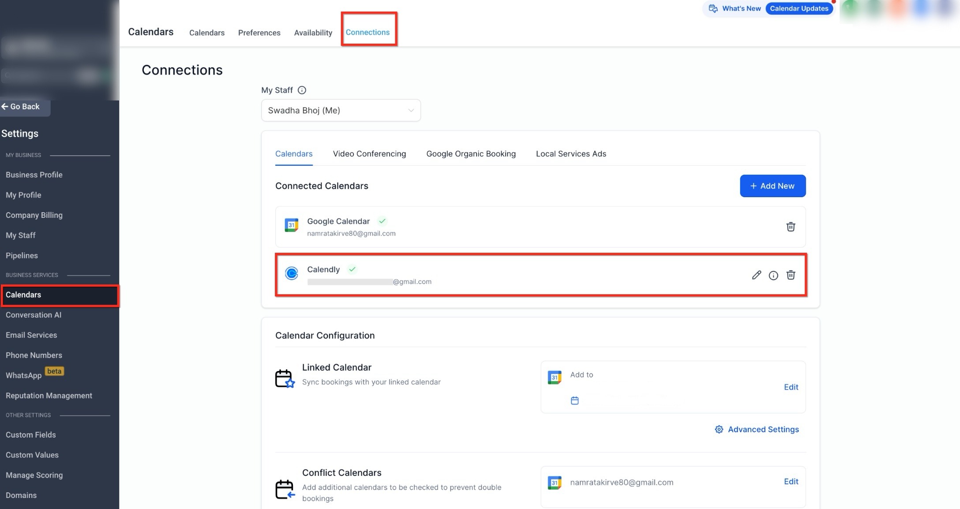Click the trash icon for Calendly
Viewport: 960px width, 509px height.
[x=791, y=275]
